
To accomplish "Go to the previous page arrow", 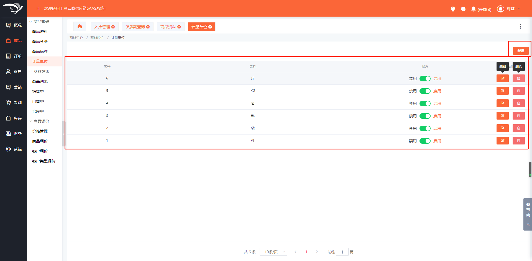I will click(295, 252).
